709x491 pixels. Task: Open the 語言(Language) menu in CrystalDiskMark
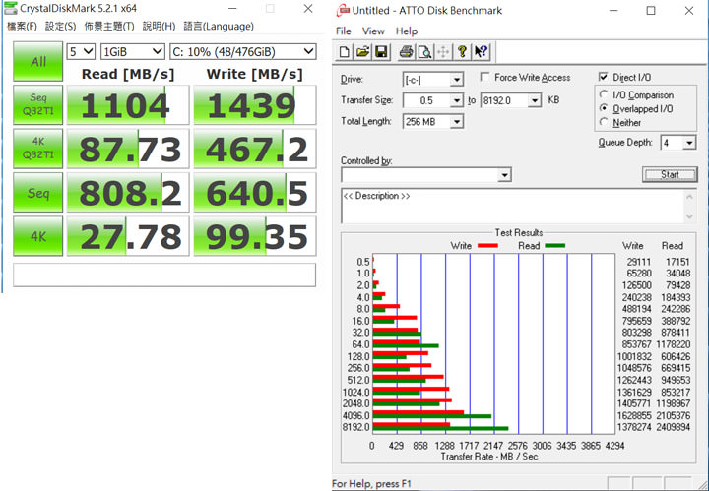pyautogui.click(x=218, y=26)
